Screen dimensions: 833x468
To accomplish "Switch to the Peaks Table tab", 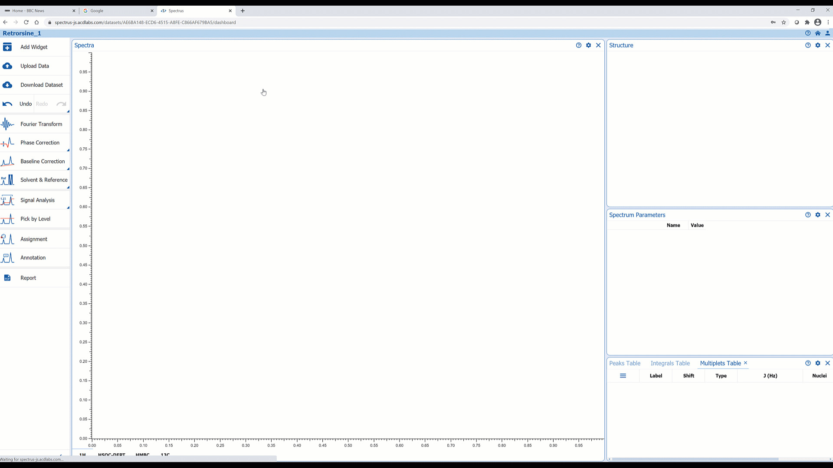I will point(625,363).
